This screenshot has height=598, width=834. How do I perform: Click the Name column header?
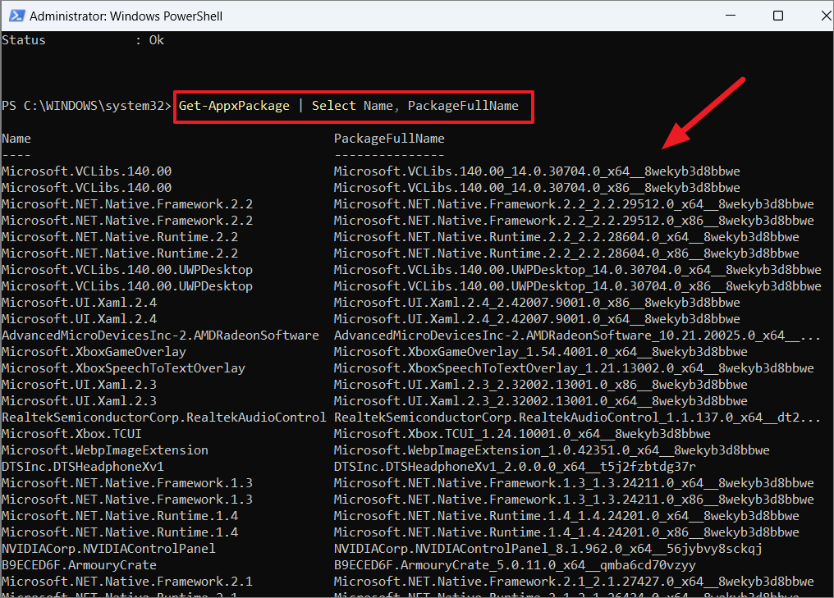[16, 139]
